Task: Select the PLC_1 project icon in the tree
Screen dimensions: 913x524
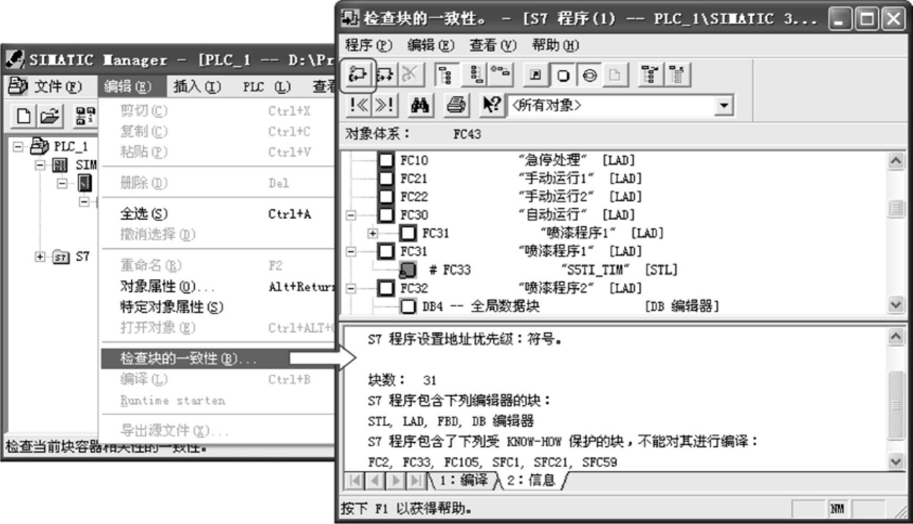Action: tap(40, 146)
